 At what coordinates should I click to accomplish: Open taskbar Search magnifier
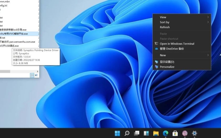tap(127, 133)
